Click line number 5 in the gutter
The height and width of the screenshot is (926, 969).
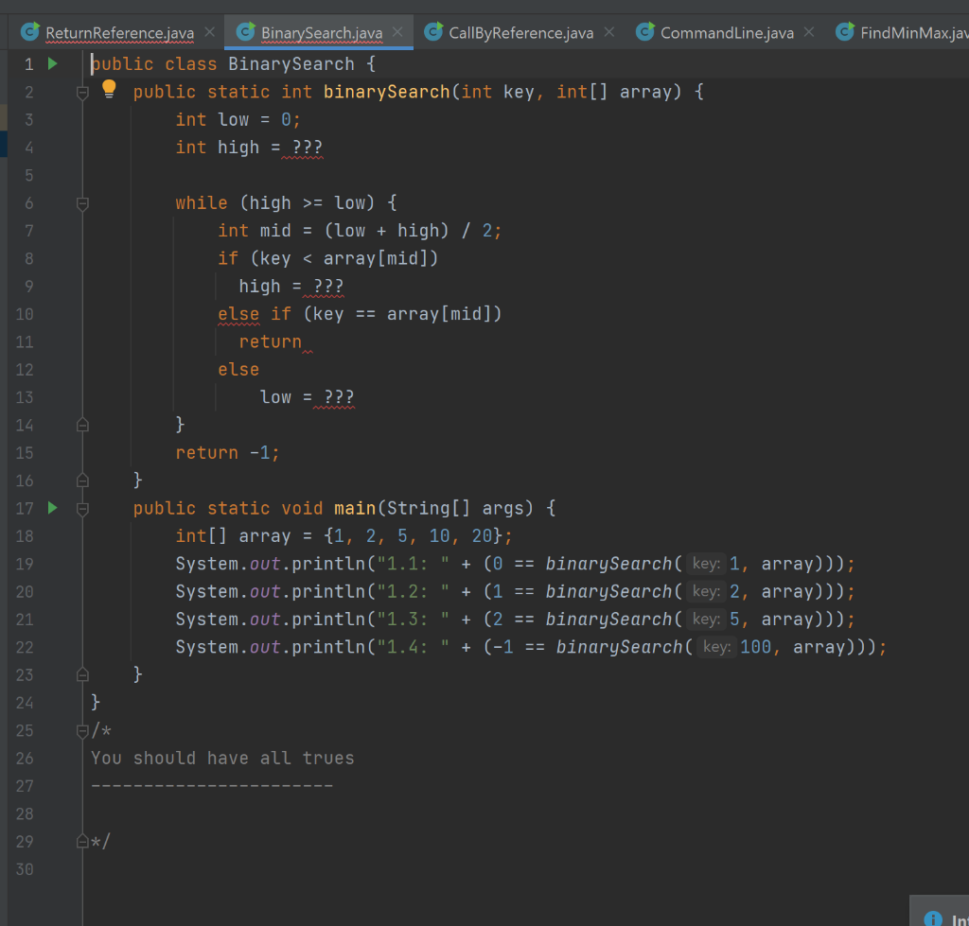[x=28, y=175]
